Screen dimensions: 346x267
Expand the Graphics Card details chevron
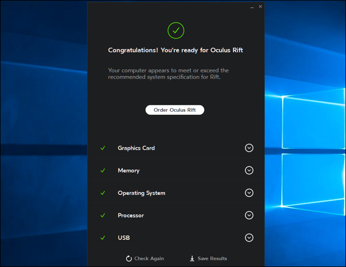pyautogui.click(x=249, y=148)
